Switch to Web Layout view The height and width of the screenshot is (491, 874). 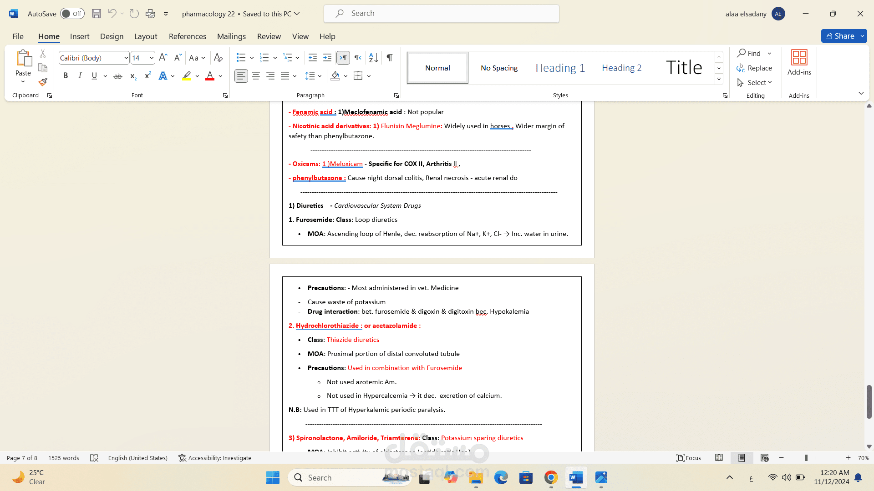[x=765, y=458]
